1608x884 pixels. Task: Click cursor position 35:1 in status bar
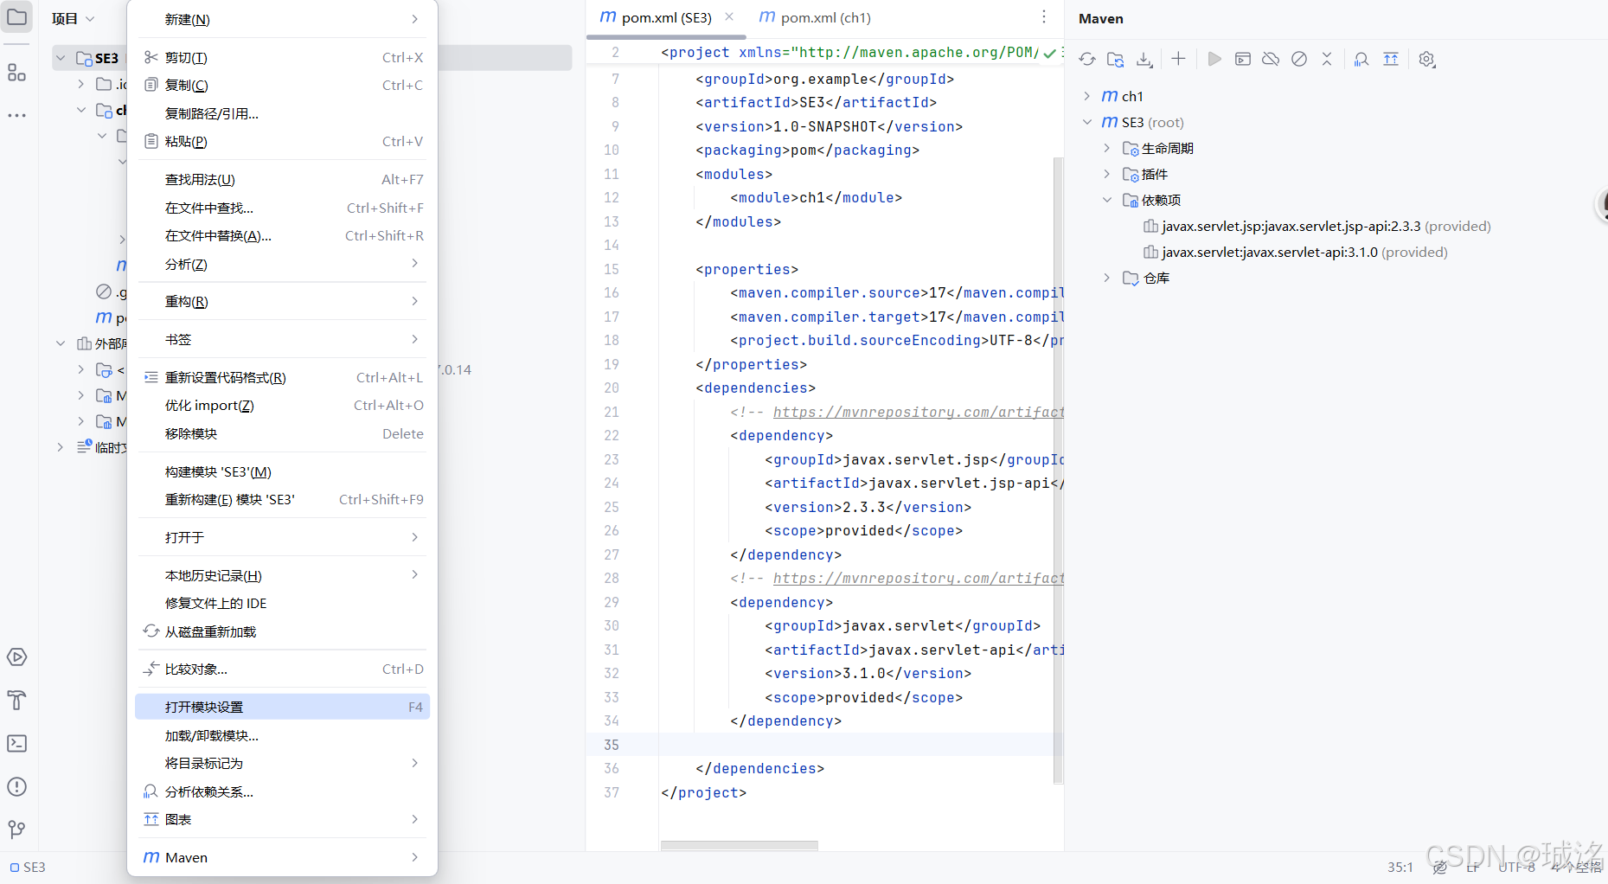click(x=1400, y=867)
